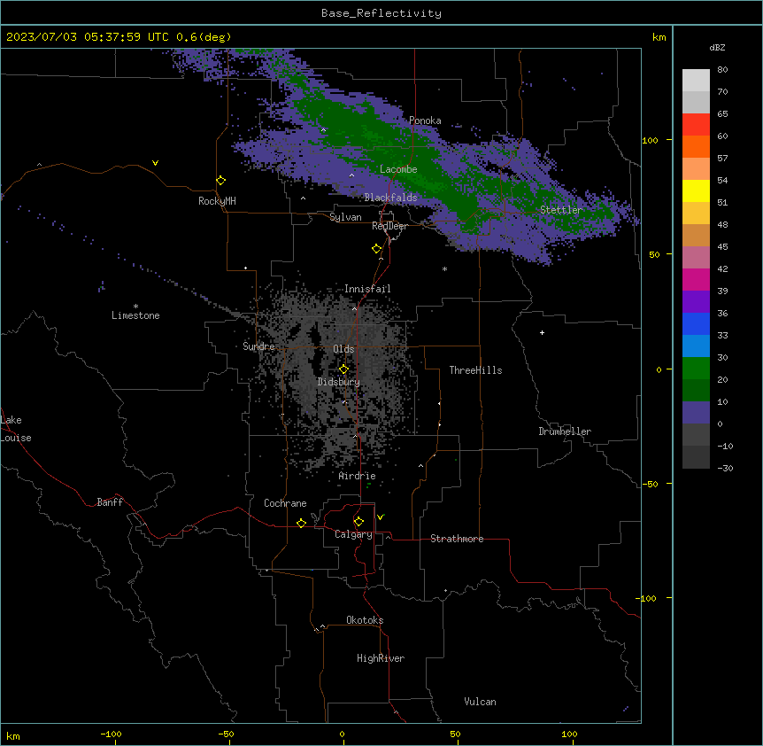The width and height of the screenshot is (763, 746).
Task: Click the yellow diamond marker south of RedDeer
Action: pyautogui.click(x=376, y=249)
